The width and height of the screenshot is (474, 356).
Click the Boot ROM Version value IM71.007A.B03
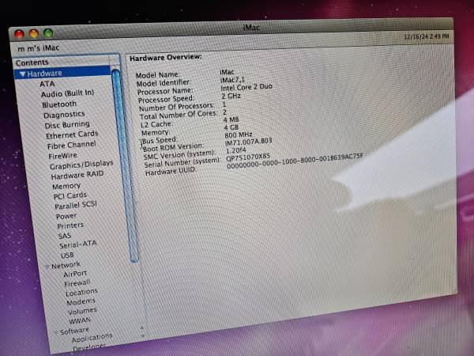coord(249,142)
